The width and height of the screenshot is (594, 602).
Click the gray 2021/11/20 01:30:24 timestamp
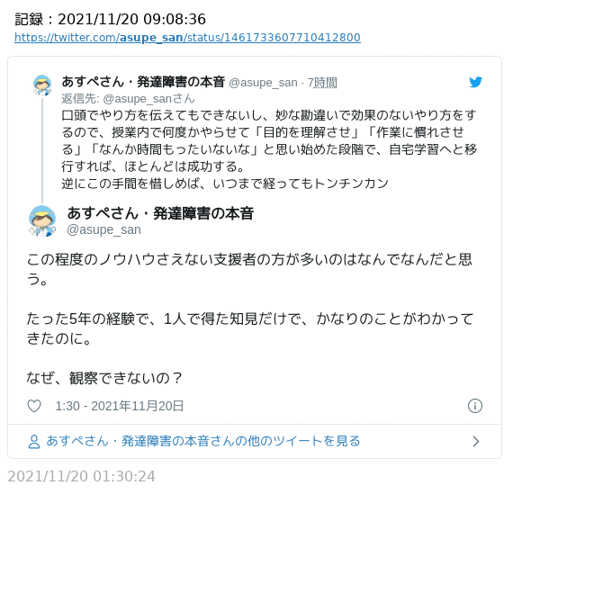pyautogui.click(x=81, y=476)
